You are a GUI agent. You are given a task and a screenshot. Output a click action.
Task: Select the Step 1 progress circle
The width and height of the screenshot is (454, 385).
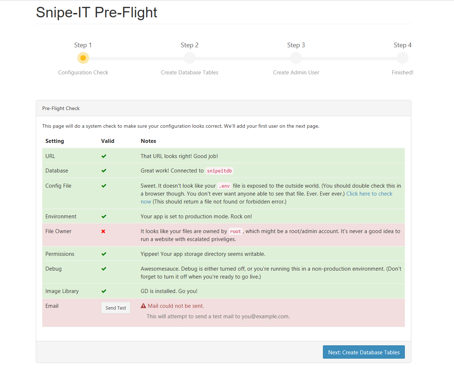point(83,58)
